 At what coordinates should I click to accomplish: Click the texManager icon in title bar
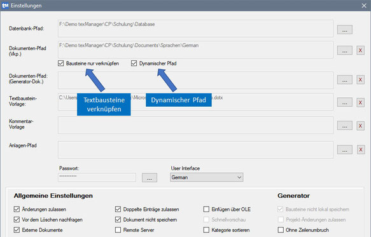(x=5, y=6)
